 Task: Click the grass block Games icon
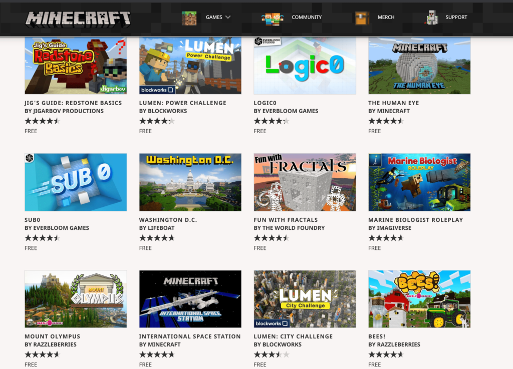pos(189,18)
